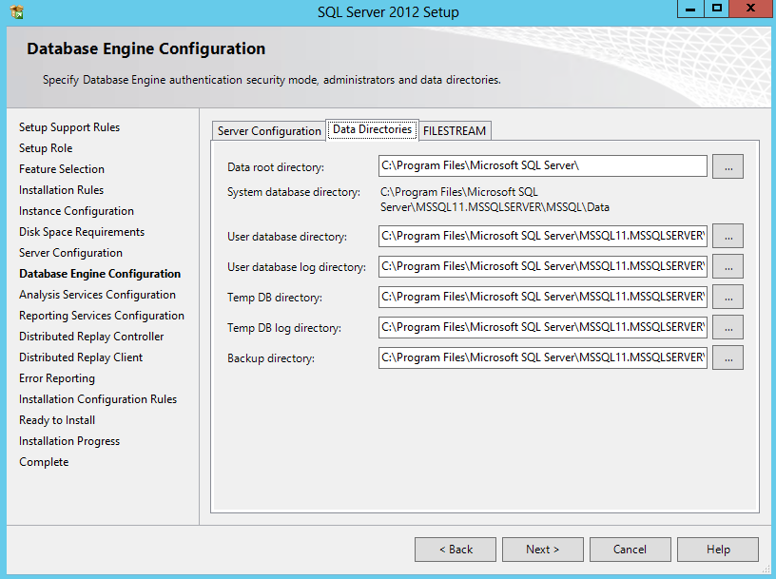Viewport: 776px width, 579px height.
Task: Click the Disk Space Requirements step
Action: click(82, 232)
